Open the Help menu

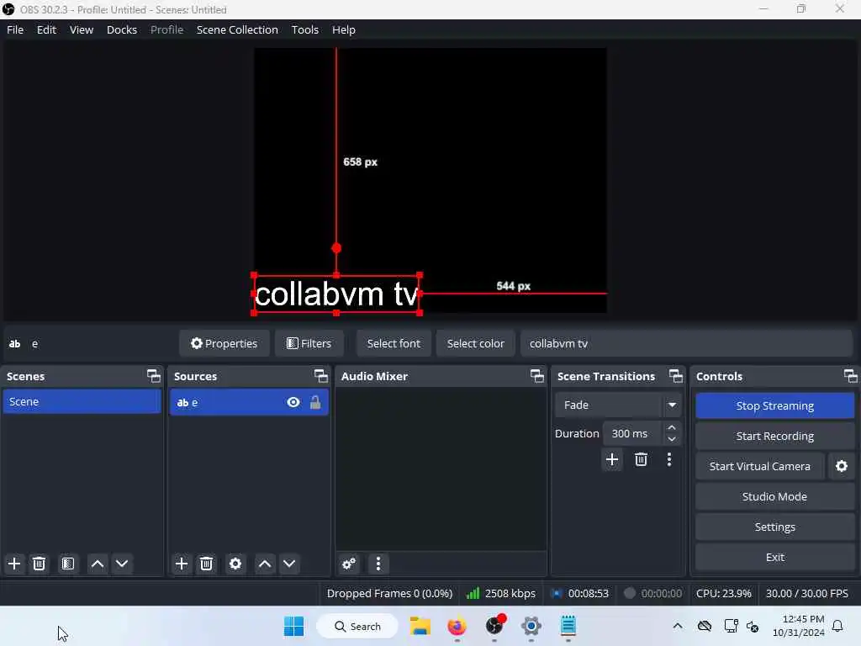[x=344, y=29]
